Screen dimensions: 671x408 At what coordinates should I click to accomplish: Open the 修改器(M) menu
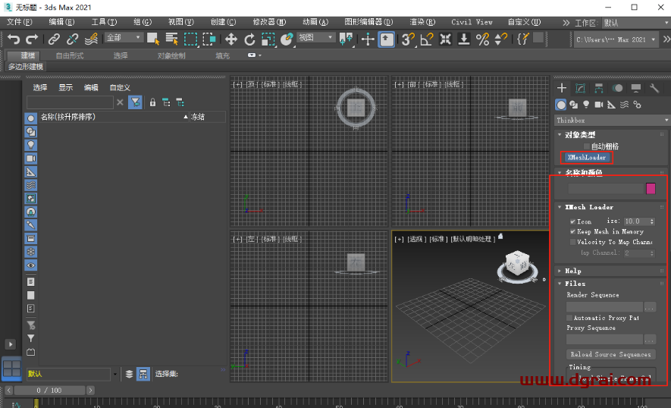(x=269, y=22)
